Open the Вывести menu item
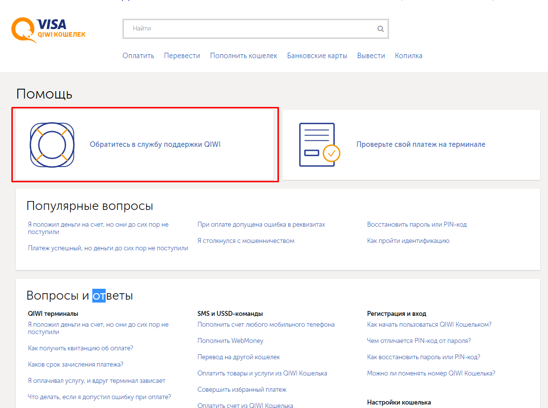This screenshot has height=408, width=548. (x=371, y=56)
